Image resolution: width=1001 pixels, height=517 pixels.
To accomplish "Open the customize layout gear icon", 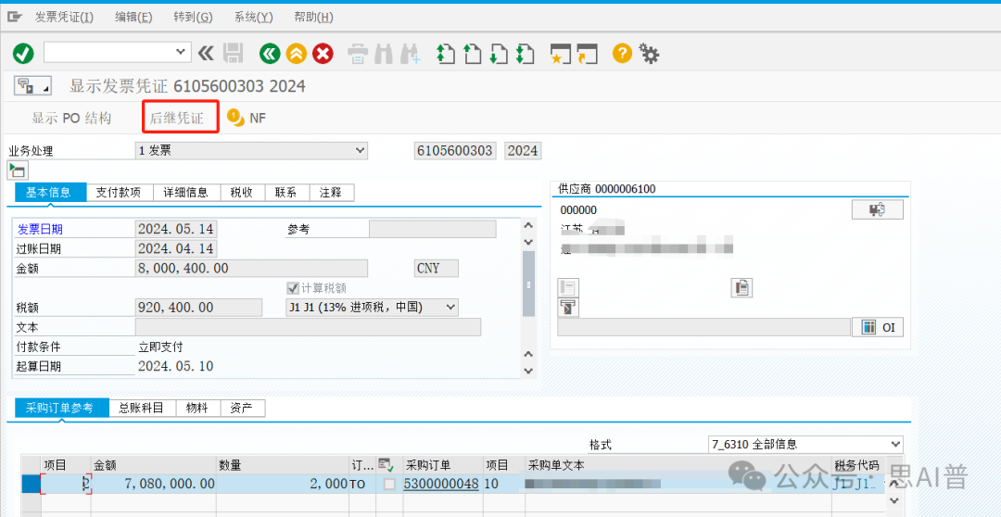I will (649, 54).
